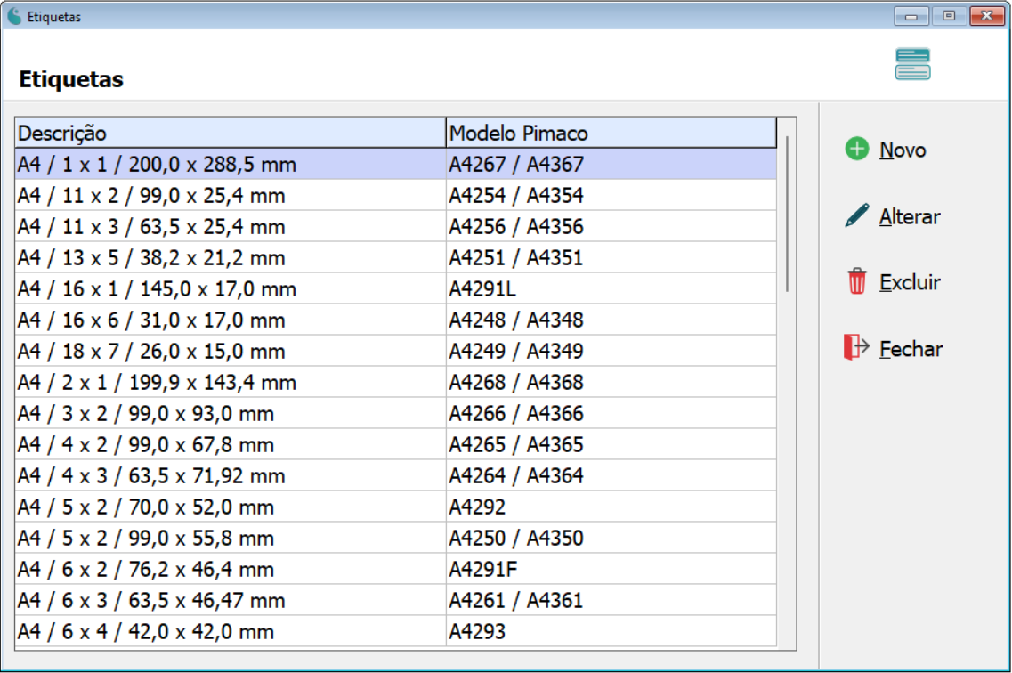Click model cell A4261 / A4361
This screenshot has height=673, width=1012.
coord(611,600)
